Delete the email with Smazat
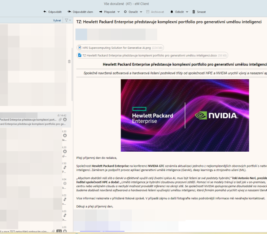267x234 pixels. (x=199, y=12)
